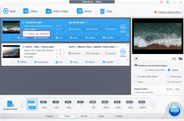Expand No Subtitle selector for GoPro video
Screen dimensions: 184x121
pos(57,57)
